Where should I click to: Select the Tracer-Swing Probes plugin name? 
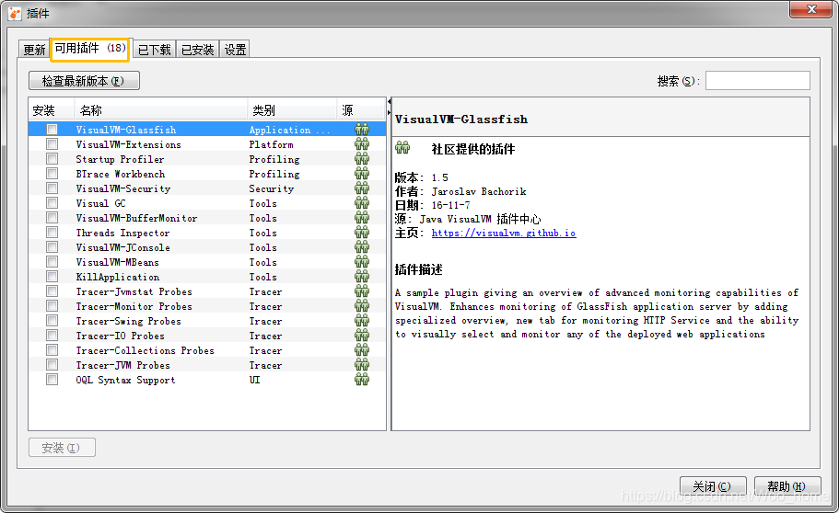tap(128, 321)
